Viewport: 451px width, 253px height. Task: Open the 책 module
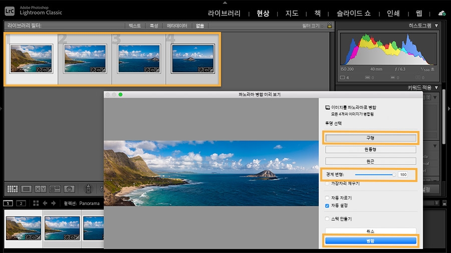[317, 13]
